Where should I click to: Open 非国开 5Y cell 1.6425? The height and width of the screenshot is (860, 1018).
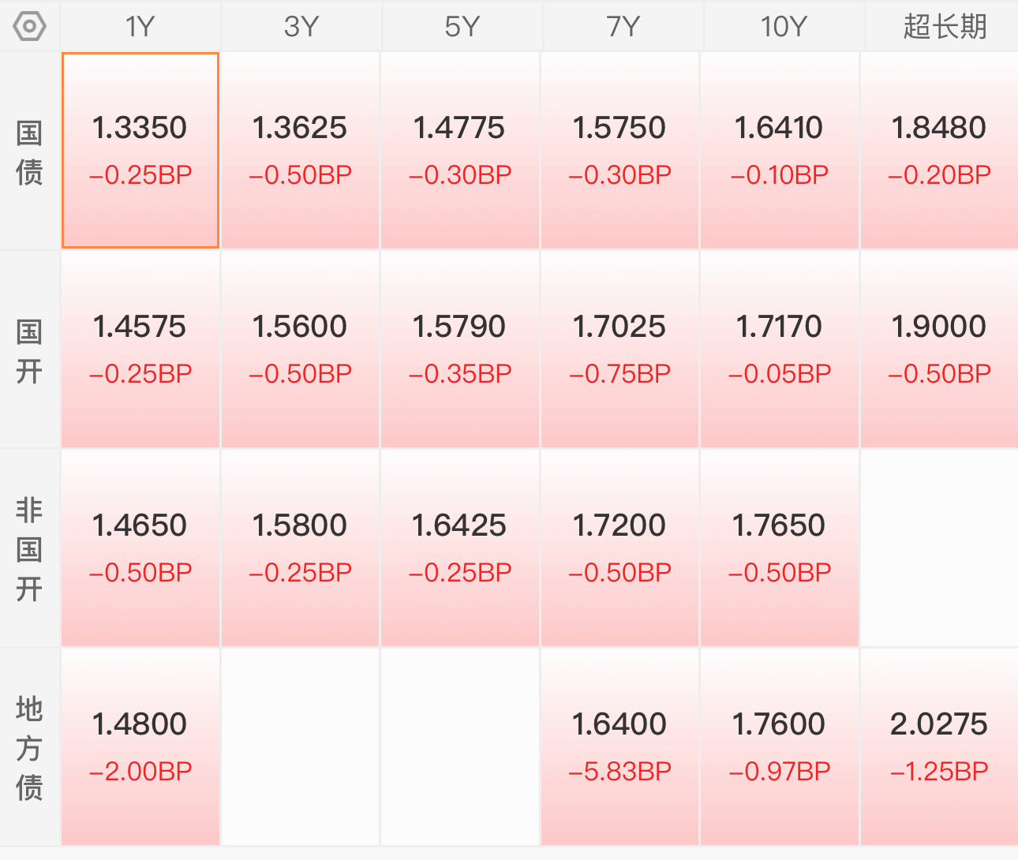pyautogui.click(x=459, y=548)
